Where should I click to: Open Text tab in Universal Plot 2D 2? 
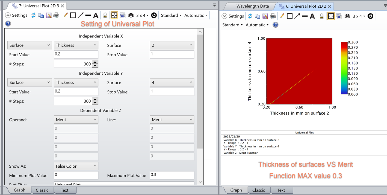pyautogui.click(x=281, y=190)
